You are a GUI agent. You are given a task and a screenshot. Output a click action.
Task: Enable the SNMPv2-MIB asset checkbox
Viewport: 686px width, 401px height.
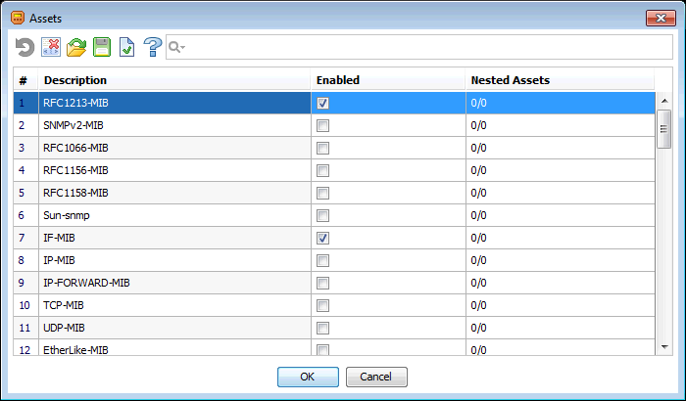pos(322,126)
